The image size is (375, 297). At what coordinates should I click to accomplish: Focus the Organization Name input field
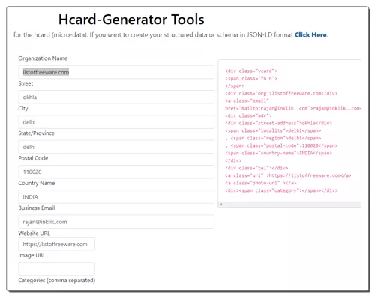[x=116, y=72]
